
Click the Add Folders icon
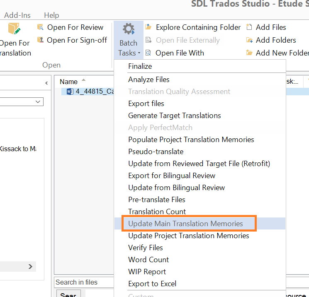(x=249, y=40)
